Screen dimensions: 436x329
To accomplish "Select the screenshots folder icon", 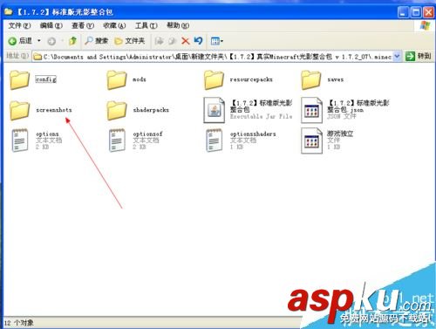I will point(19,110).
